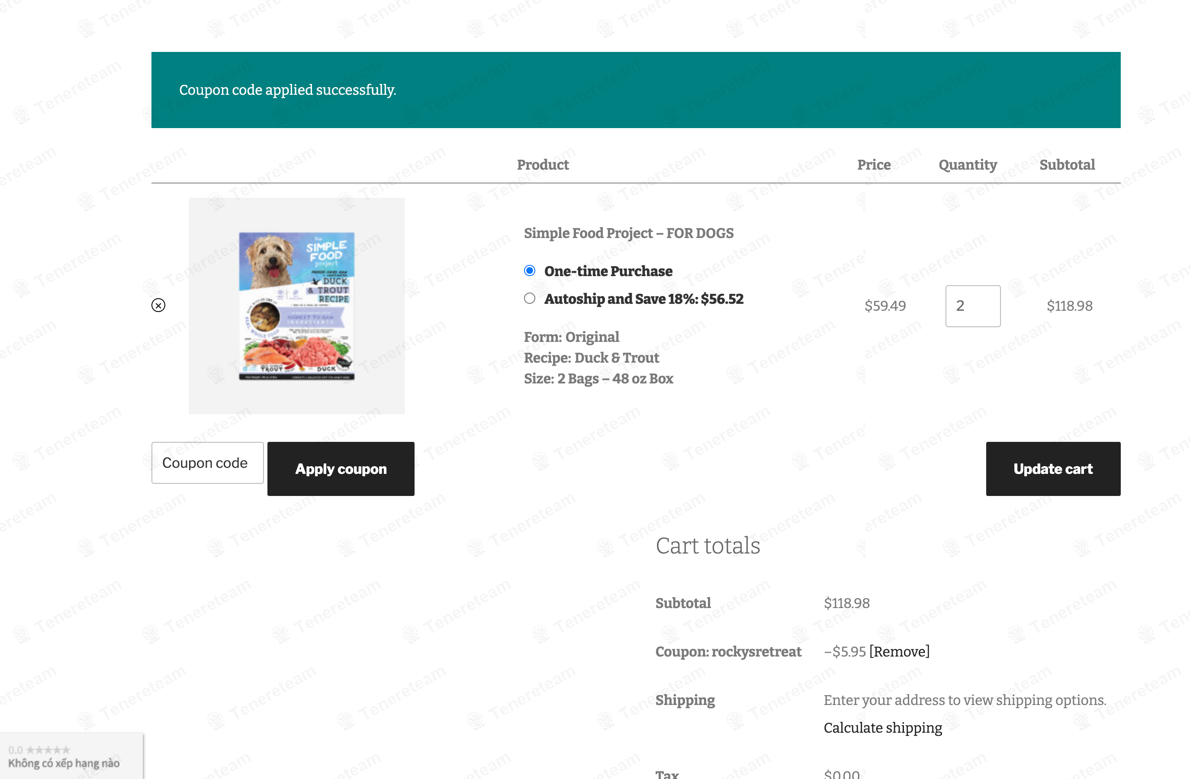Remove the rockysretreat coupon

[899, 651]
